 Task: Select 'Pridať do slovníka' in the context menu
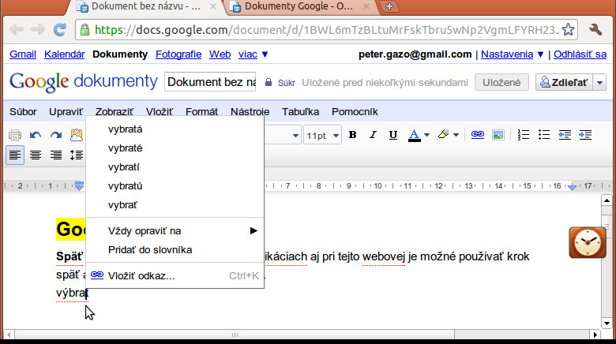coord(175,250)
